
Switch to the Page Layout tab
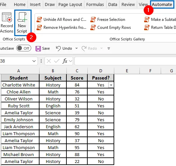70,5
